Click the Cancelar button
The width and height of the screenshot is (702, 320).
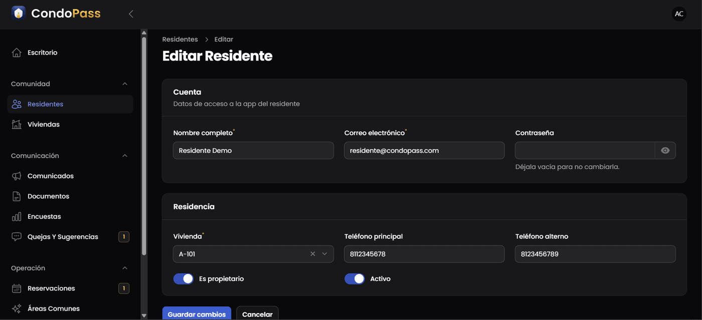(257, 314)
